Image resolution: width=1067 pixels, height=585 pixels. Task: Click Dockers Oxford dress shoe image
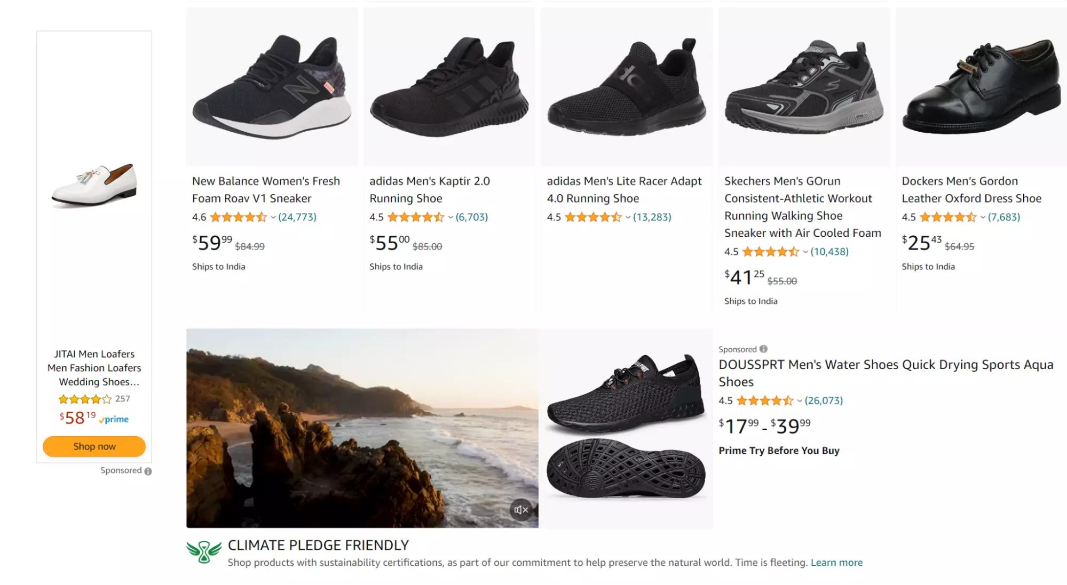[981, 87]
